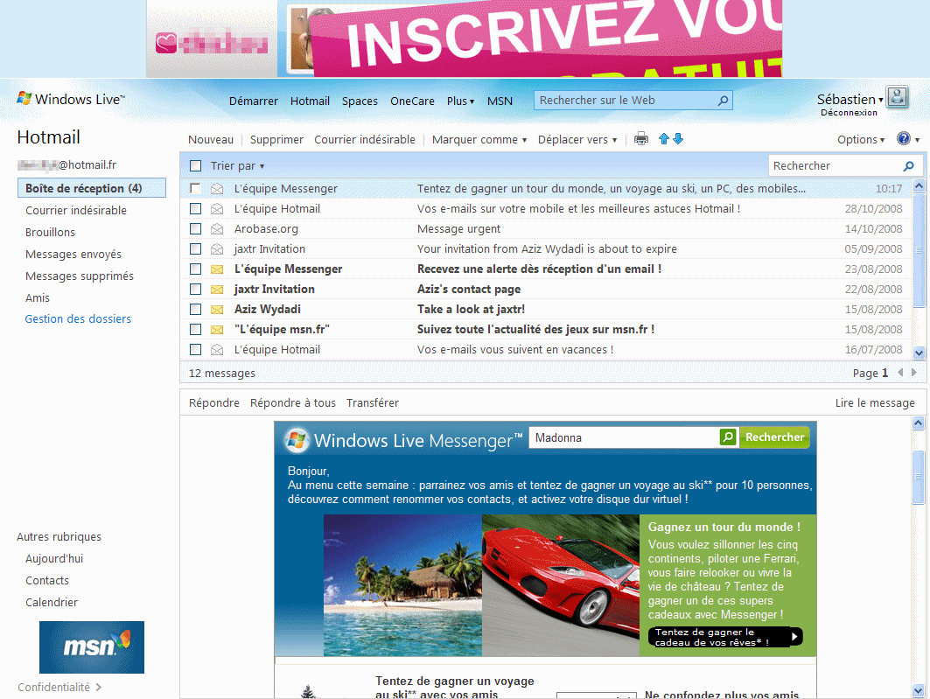This screenshot has height=699, width=930.
Task: Click Sébastien's profile picture icon
Action: [x=898, y=96]
